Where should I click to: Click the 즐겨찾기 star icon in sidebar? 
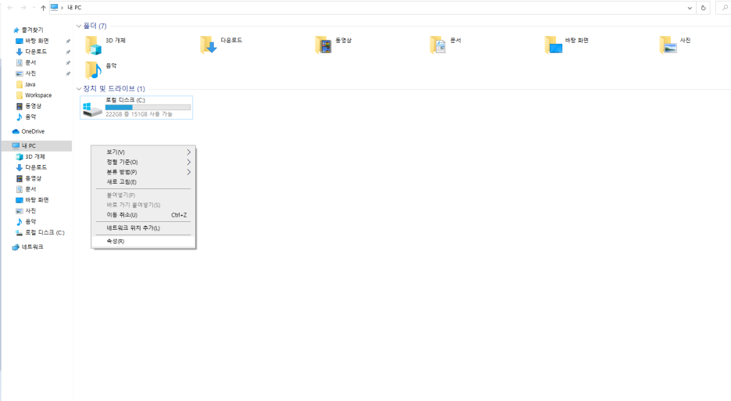point(16,30)
